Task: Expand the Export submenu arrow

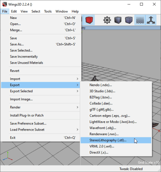Action: click(x=77, y=85)
